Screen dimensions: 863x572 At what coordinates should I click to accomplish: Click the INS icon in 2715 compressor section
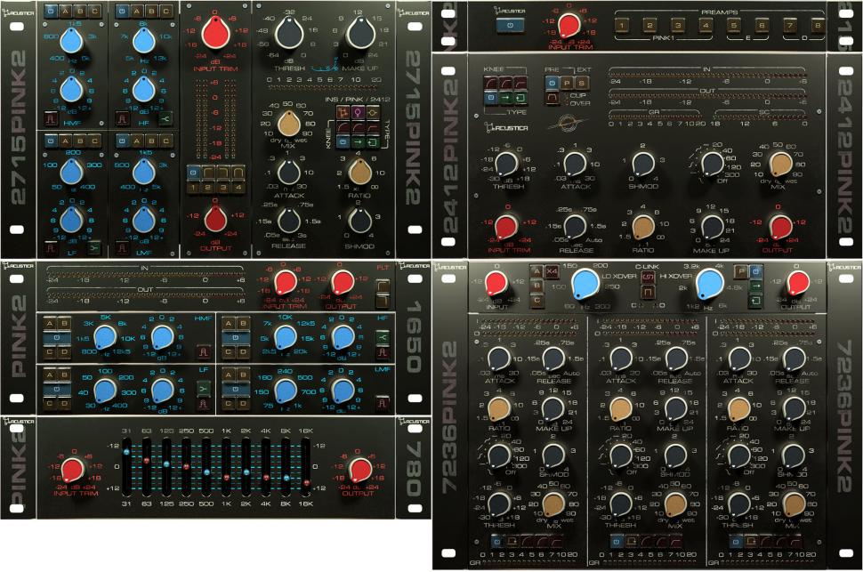tap(344, 113)
